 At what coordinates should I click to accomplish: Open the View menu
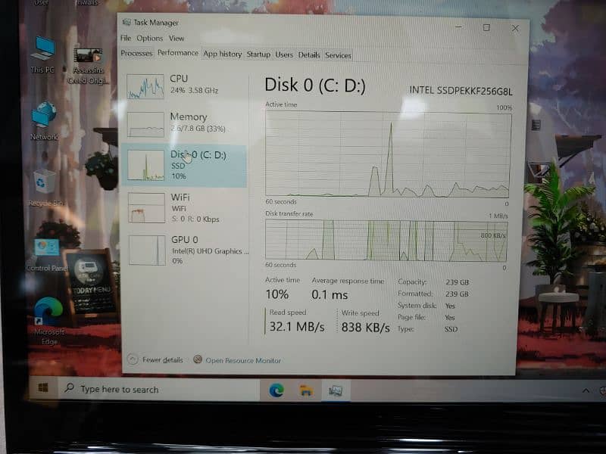(x=176, y=38)
